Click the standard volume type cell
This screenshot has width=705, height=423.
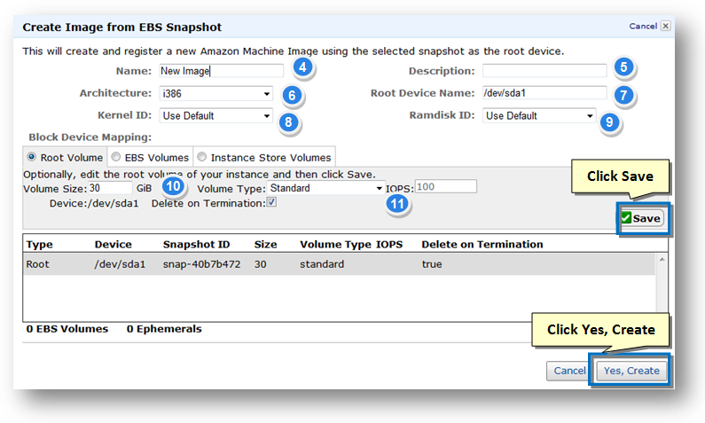[322, 264]
